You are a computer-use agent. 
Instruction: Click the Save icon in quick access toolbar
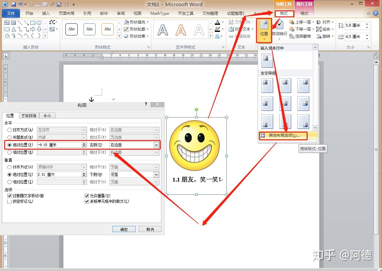point(14,5)
